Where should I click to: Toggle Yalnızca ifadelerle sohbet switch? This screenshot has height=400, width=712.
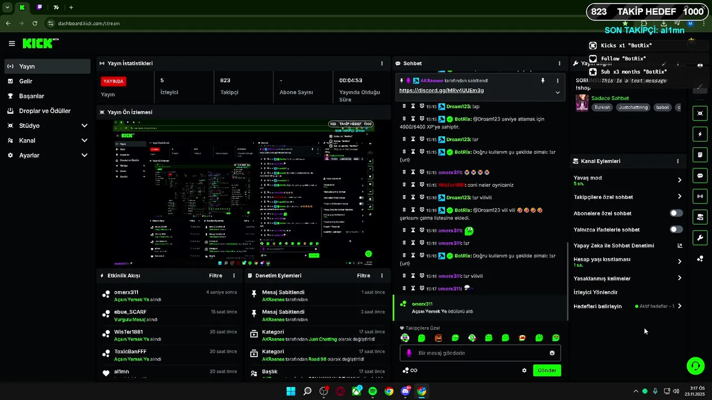point(676,229)
